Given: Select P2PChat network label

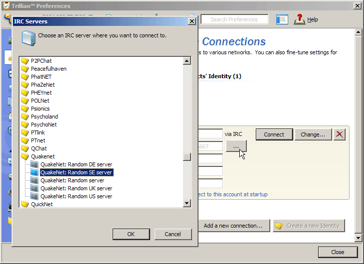Looking at the screenshot, I should point(41,61).
